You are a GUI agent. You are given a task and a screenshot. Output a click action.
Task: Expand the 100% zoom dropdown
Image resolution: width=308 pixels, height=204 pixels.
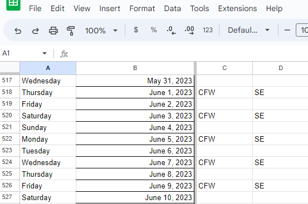101,31
